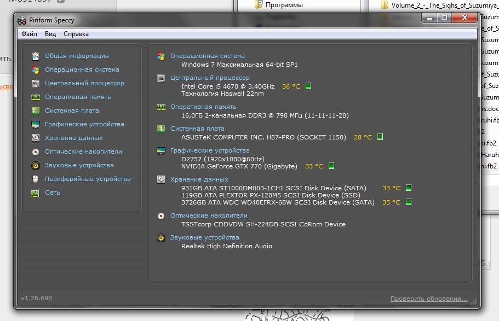Click the Realtek High Definition Audio text
Image resolution: width=499 pixels, height=321 pixels.
pos(227,246)
